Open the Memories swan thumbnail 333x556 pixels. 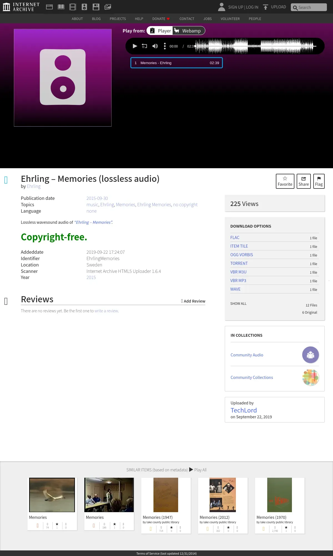pyautogui.click(x=52, y=495)
